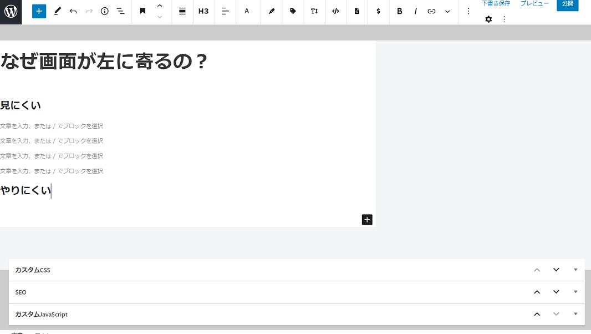Click the プレビュー preview link

(x=534, y=4)
